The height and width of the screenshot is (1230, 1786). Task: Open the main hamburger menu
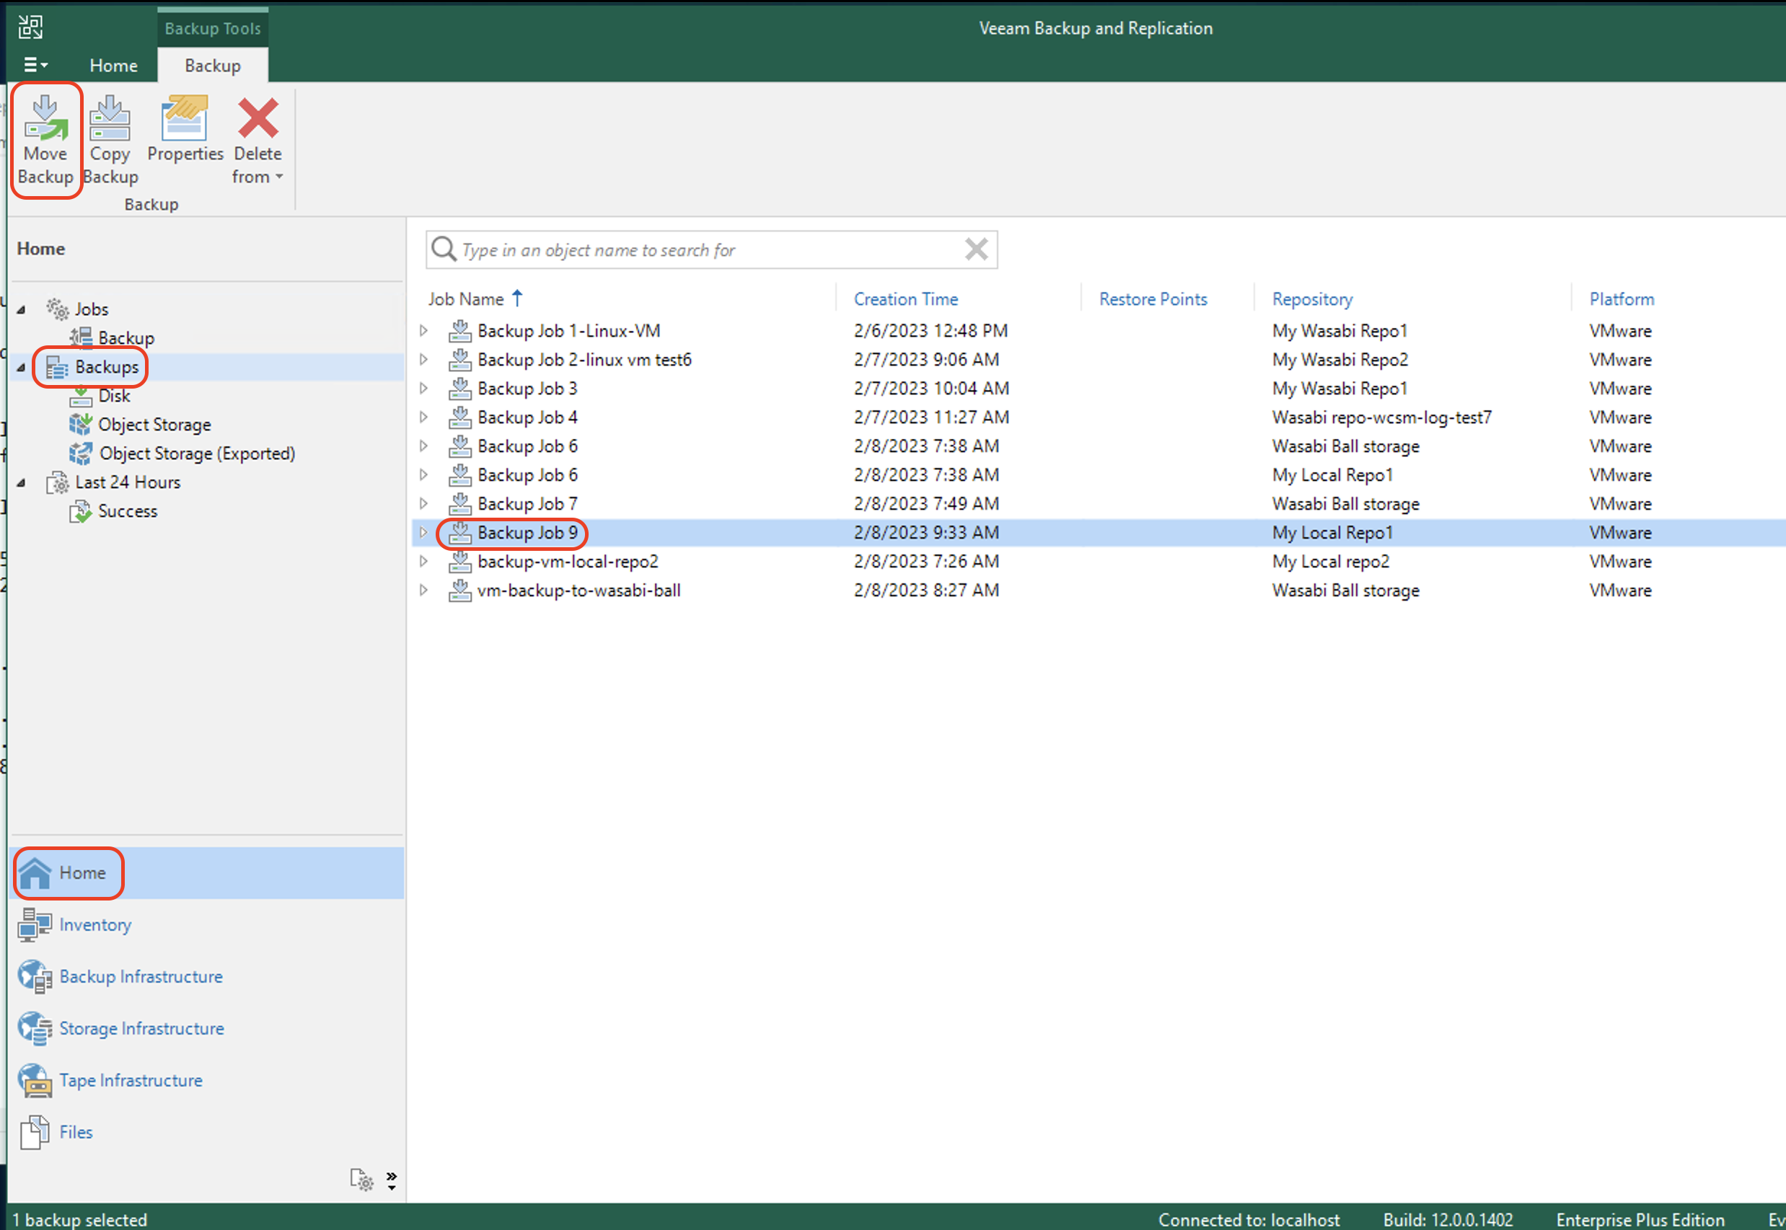(x=35, y=65)
